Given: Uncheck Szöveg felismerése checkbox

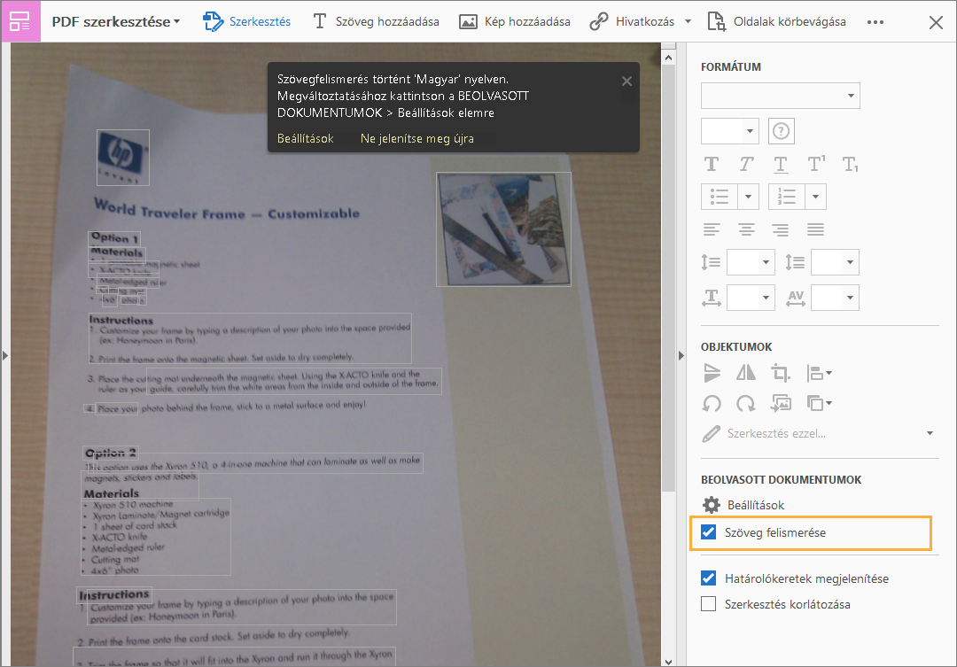Looking at the screenshot, I should (709, 532).
